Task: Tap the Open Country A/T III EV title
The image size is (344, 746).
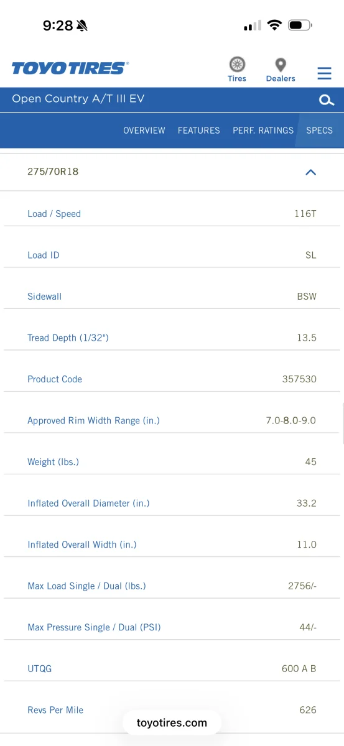Action: tap(78, 99)
